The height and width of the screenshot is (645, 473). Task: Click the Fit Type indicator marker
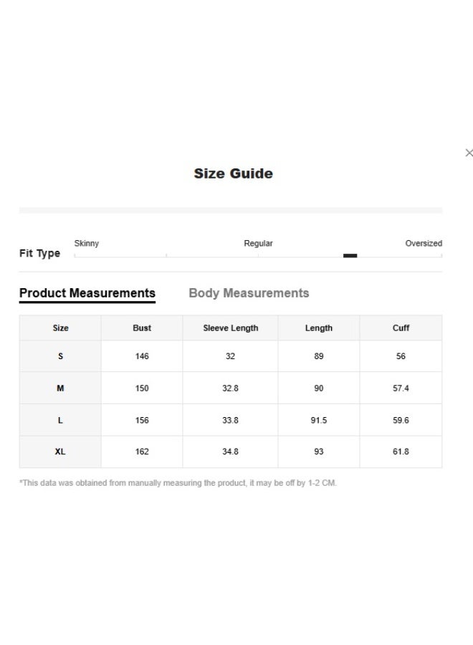tap(350, 255)
